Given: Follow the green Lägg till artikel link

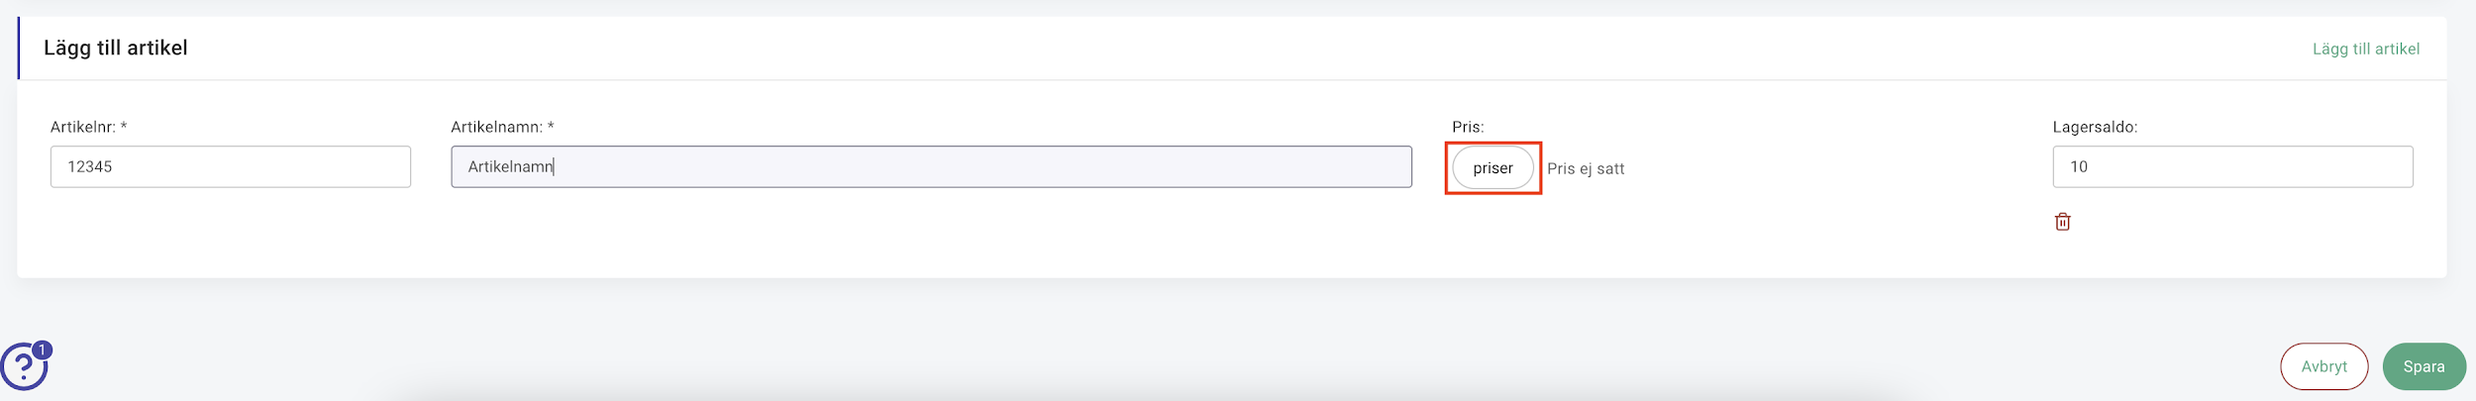Looking at the screenshot, I should [2365, 49].
